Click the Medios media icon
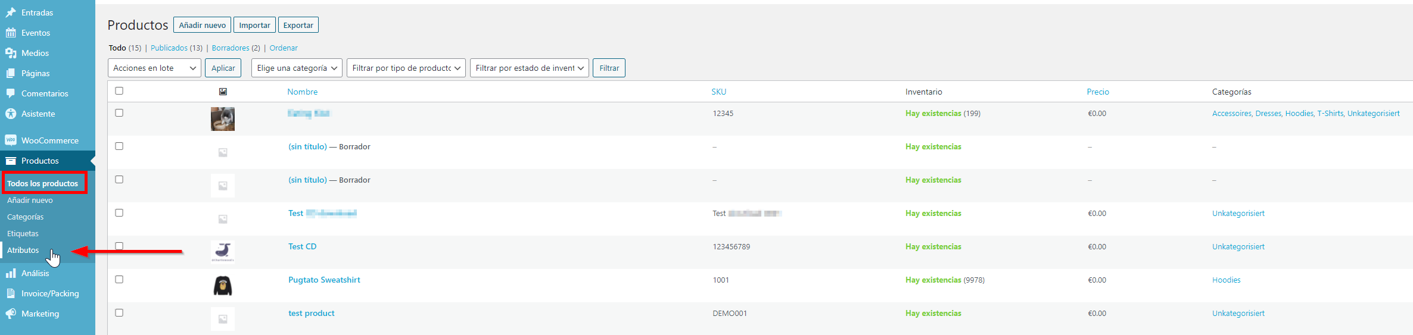Screen dimensions: 1413x335 pyautogui.click(x=11, y=53)
